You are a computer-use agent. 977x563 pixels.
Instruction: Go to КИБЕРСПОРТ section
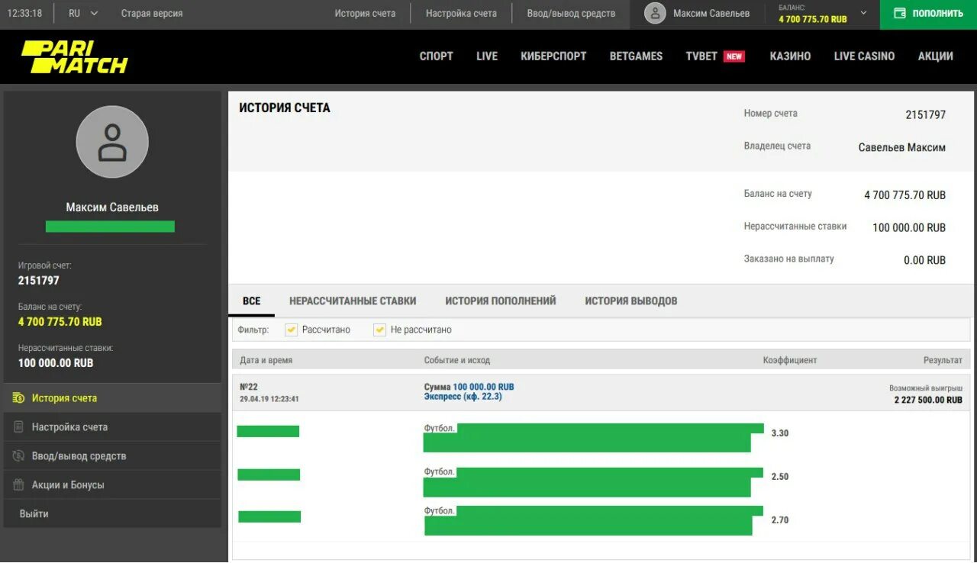[553, 56]
